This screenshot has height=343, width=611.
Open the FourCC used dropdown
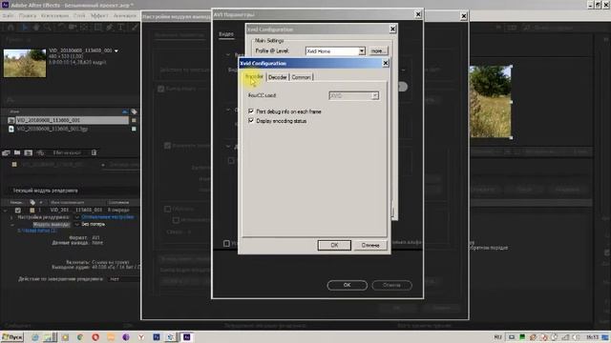375,95
